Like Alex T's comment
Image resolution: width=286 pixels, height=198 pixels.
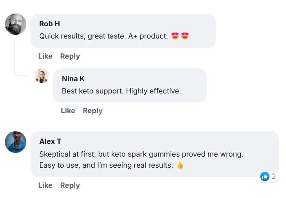(x=45, y=185)
